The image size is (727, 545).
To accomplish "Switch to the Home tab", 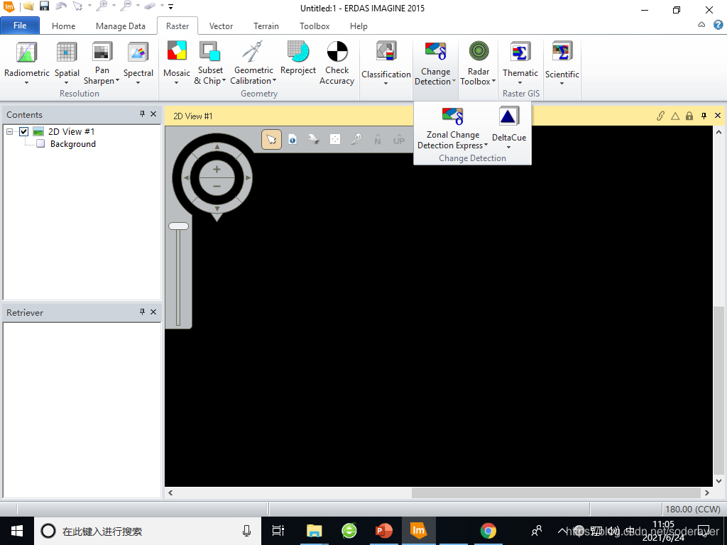I will [x=63, y=26].
